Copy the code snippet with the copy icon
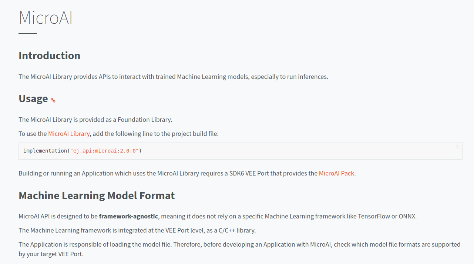 point(458,147)
